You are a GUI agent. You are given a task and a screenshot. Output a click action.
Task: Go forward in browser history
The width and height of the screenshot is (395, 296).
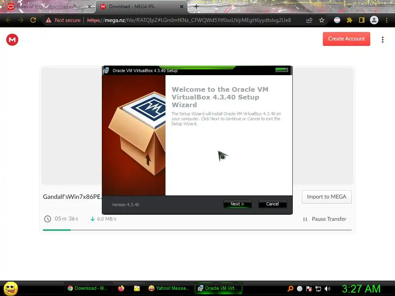[21, 20]
